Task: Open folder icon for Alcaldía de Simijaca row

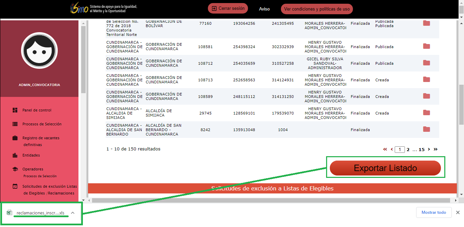Action: tap(426, 113)
